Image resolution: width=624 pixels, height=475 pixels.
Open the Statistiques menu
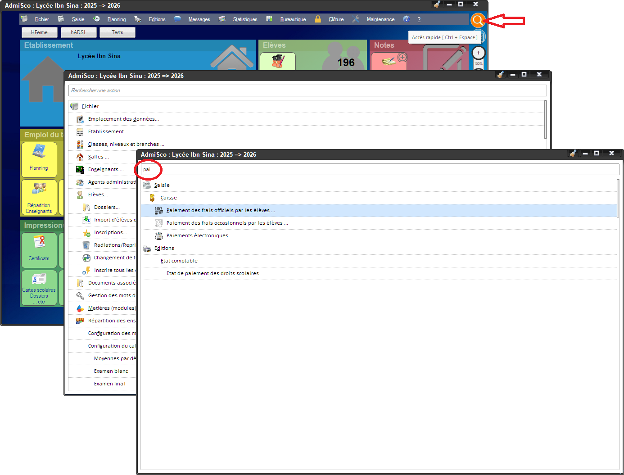click(245, 19)
